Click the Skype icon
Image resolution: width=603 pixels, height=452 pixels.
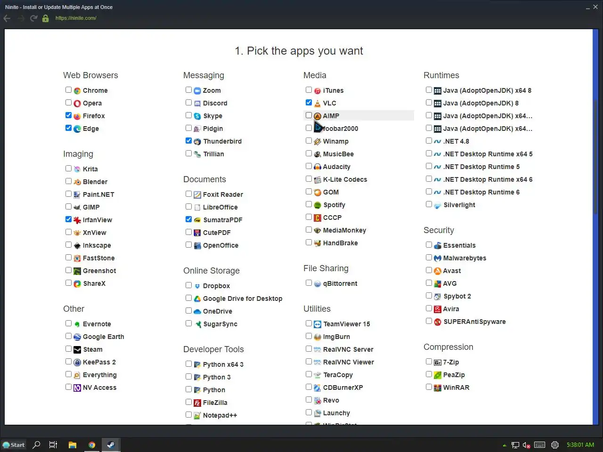pyautogui.click(x=197, y=116)
